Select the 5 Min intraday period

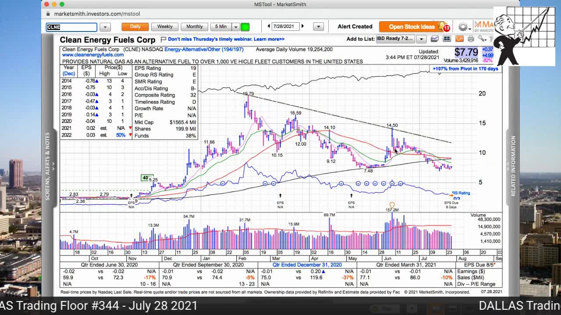pos(221,27)
